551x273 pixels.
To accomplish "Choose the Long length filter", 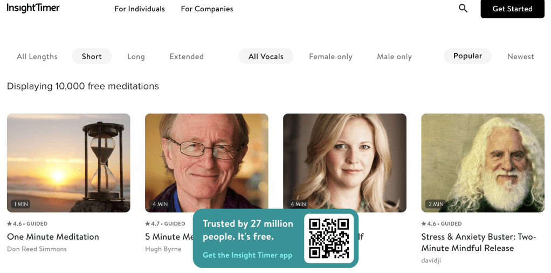I will (136, 57).
